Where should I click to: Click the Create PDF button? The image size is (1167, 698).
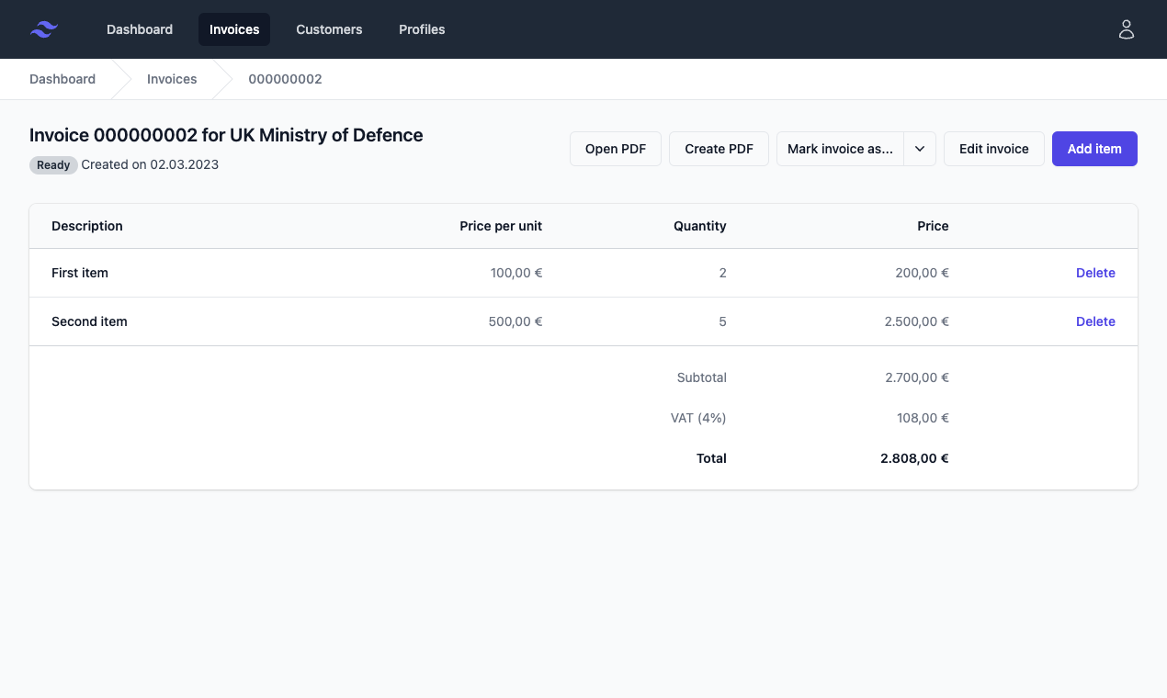pyautogui.click(x=719, y=149)
